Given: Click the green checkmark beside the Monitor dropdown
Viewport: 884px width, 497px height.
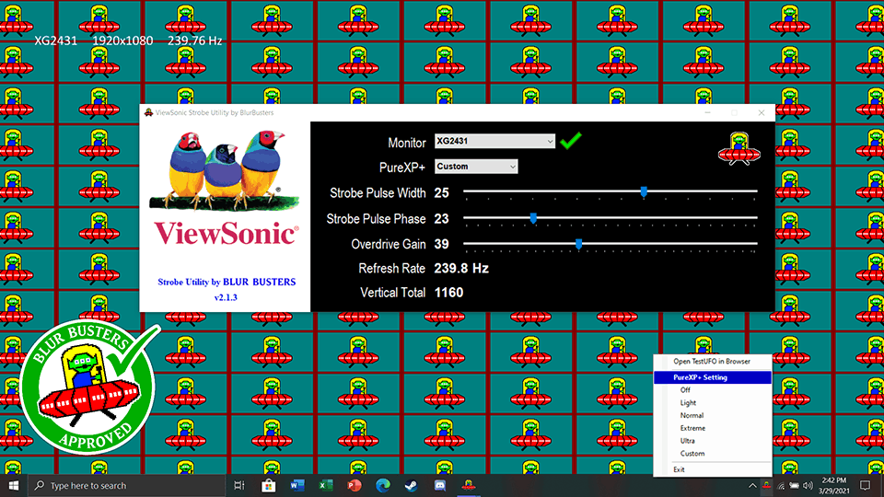Looking at the screenshot, I should point(572,141).
